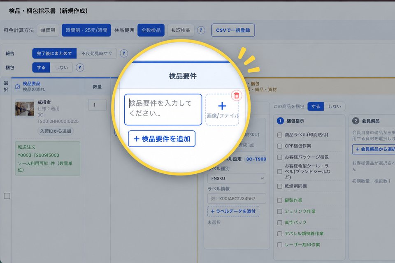This screenshot has width=395, height=263.
Task: Click the 数量 column header
Action: point(97,87)
